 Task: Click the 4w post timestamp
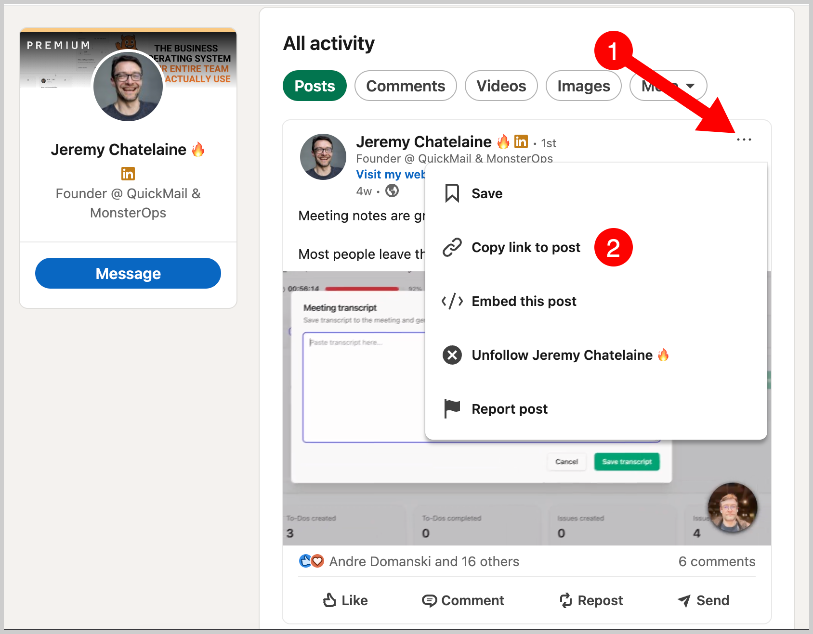tap(364, 191)
